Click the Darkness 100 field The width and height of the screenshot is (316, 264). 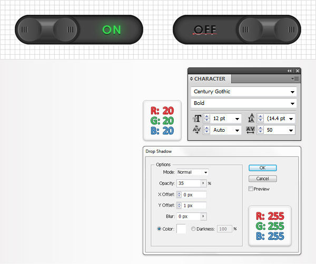click(x=224, y=229)
